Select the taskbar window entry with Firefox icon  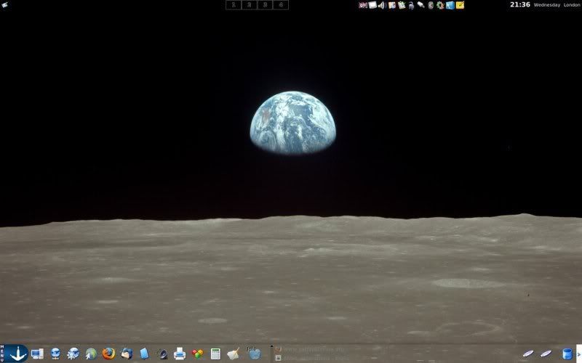(x=310, y=349)
